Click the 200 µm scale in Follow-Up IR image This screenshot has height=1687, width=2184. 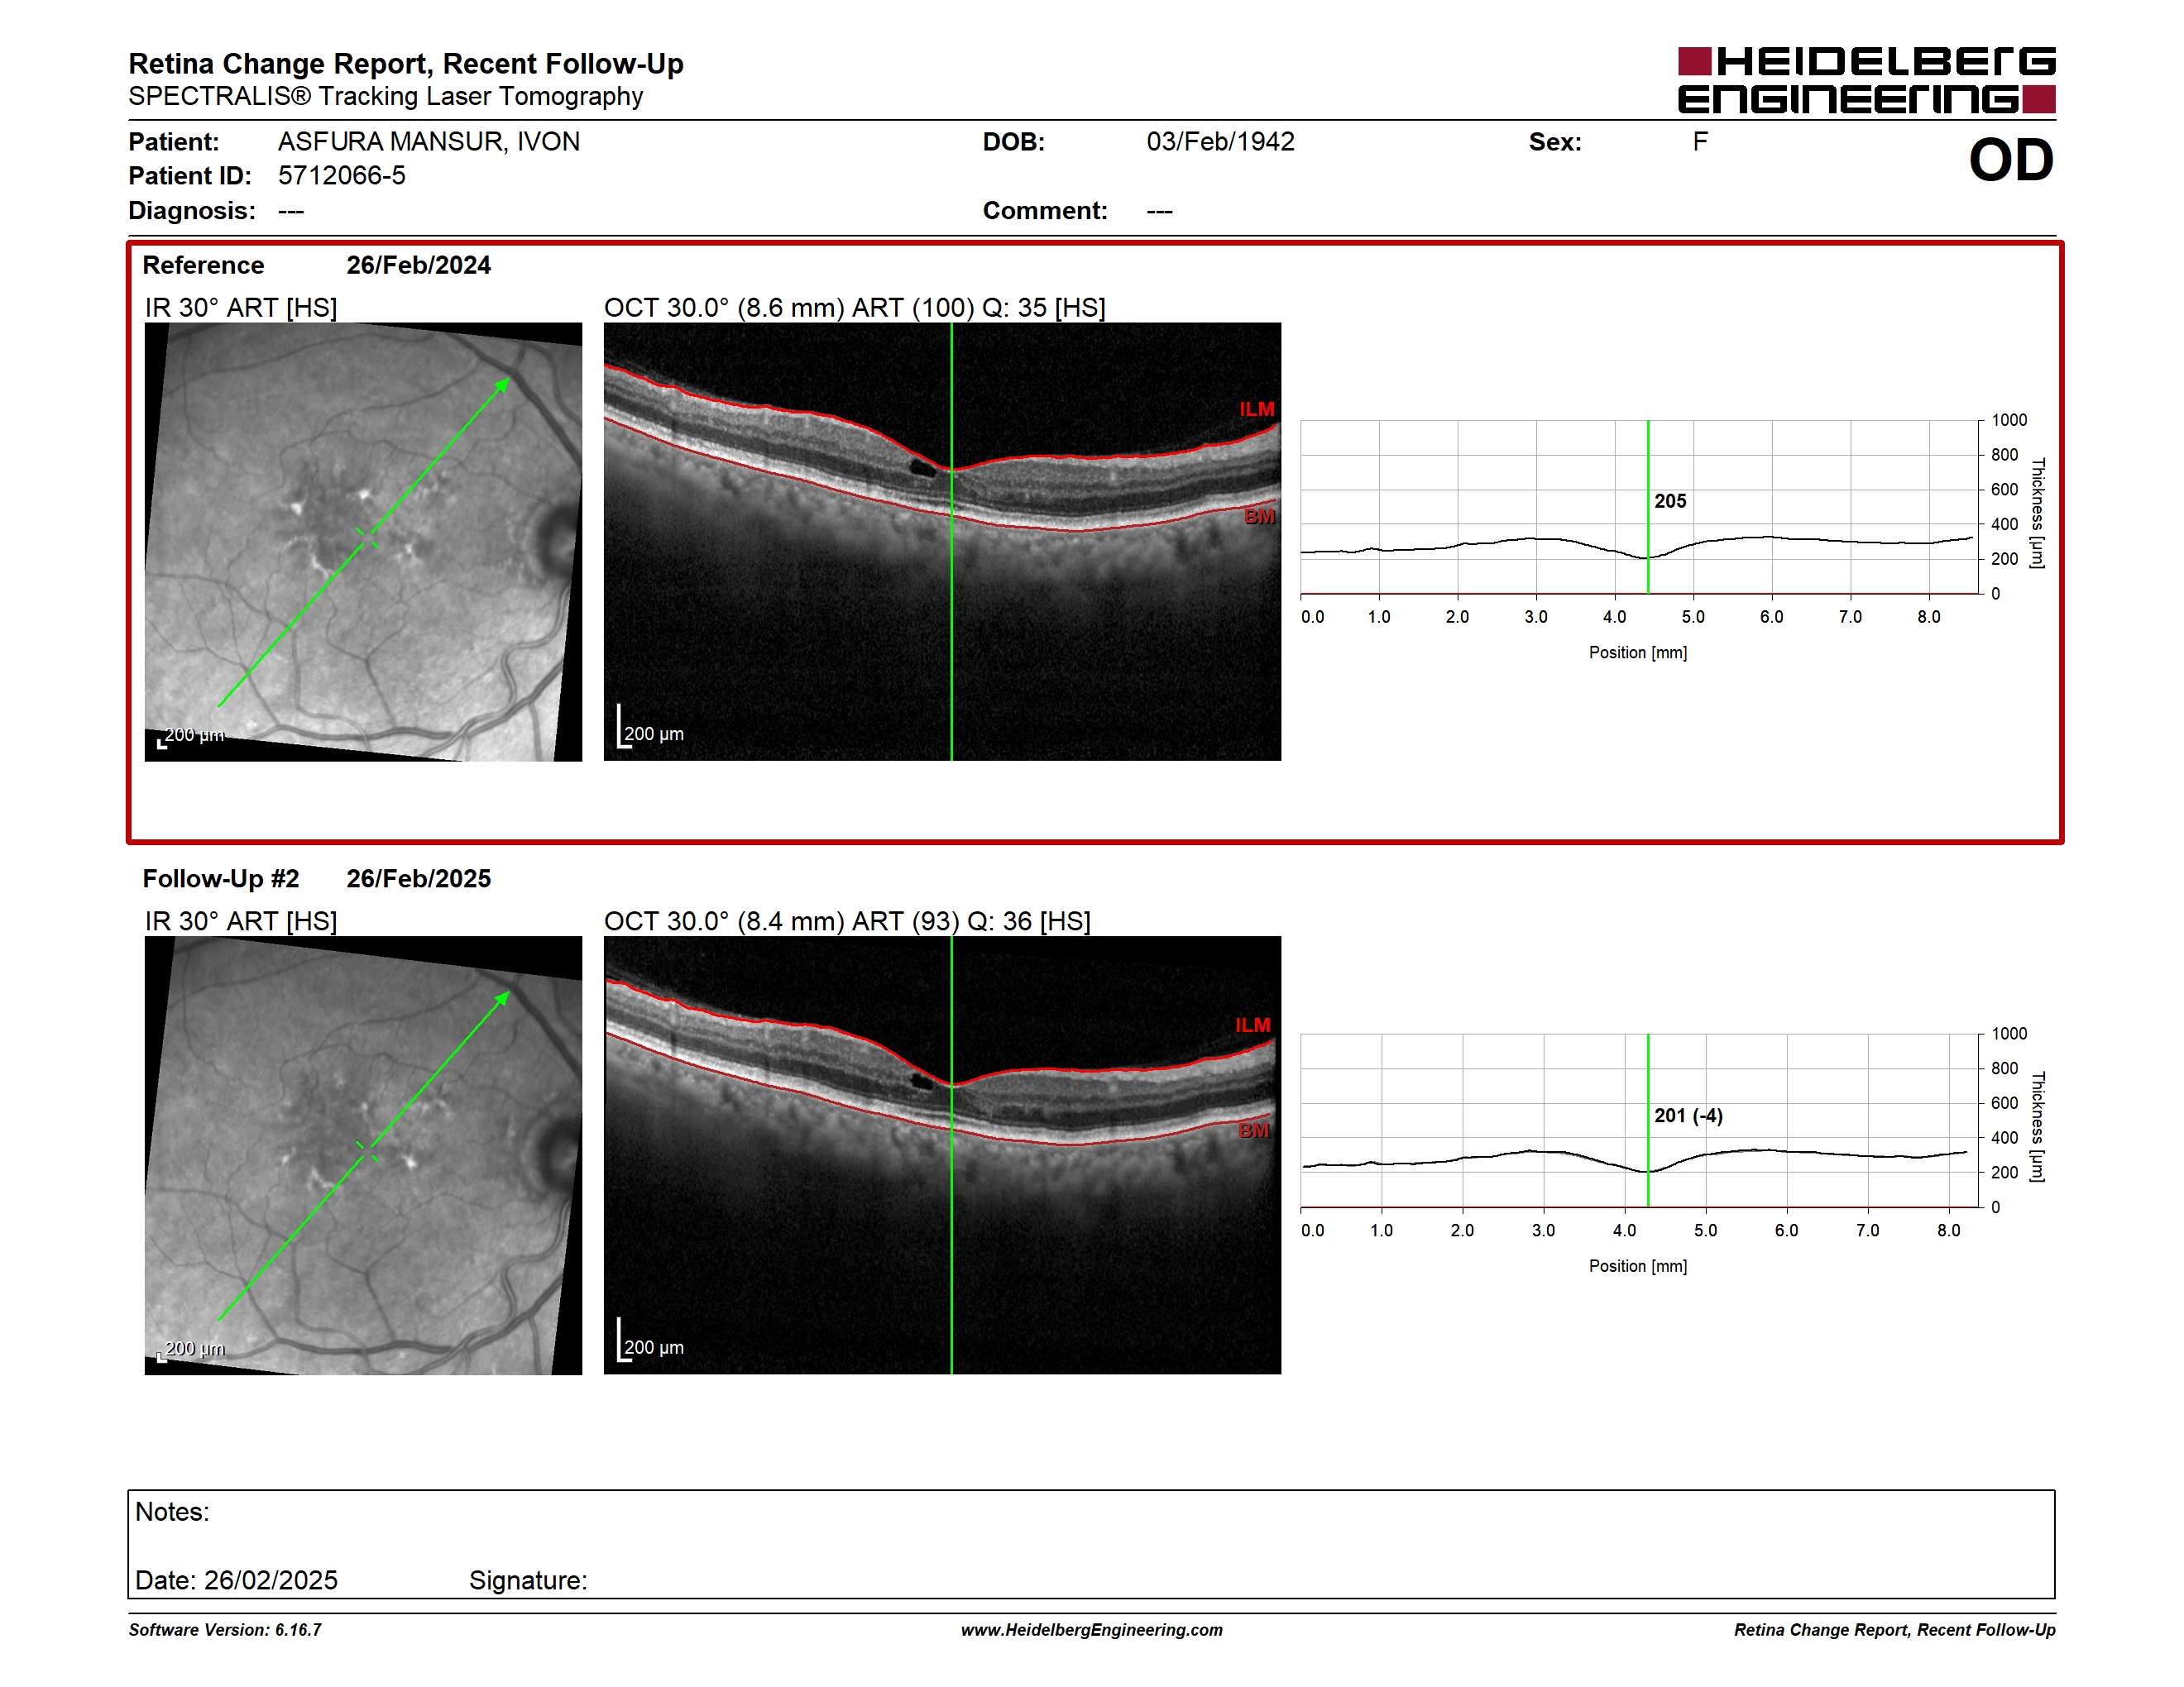tap(192, 1350)
